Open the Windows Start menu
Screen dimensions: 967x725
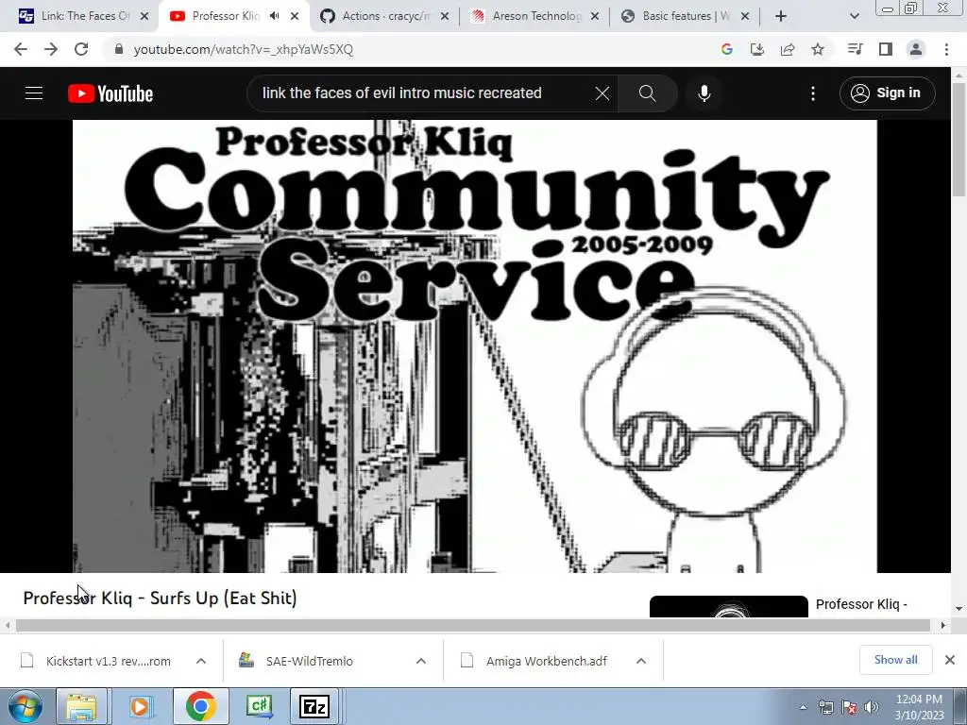[x=25, y=706]
